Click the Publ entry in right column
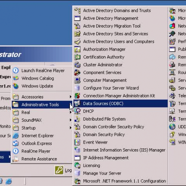The image size is (186, 186). click(177, 49)
